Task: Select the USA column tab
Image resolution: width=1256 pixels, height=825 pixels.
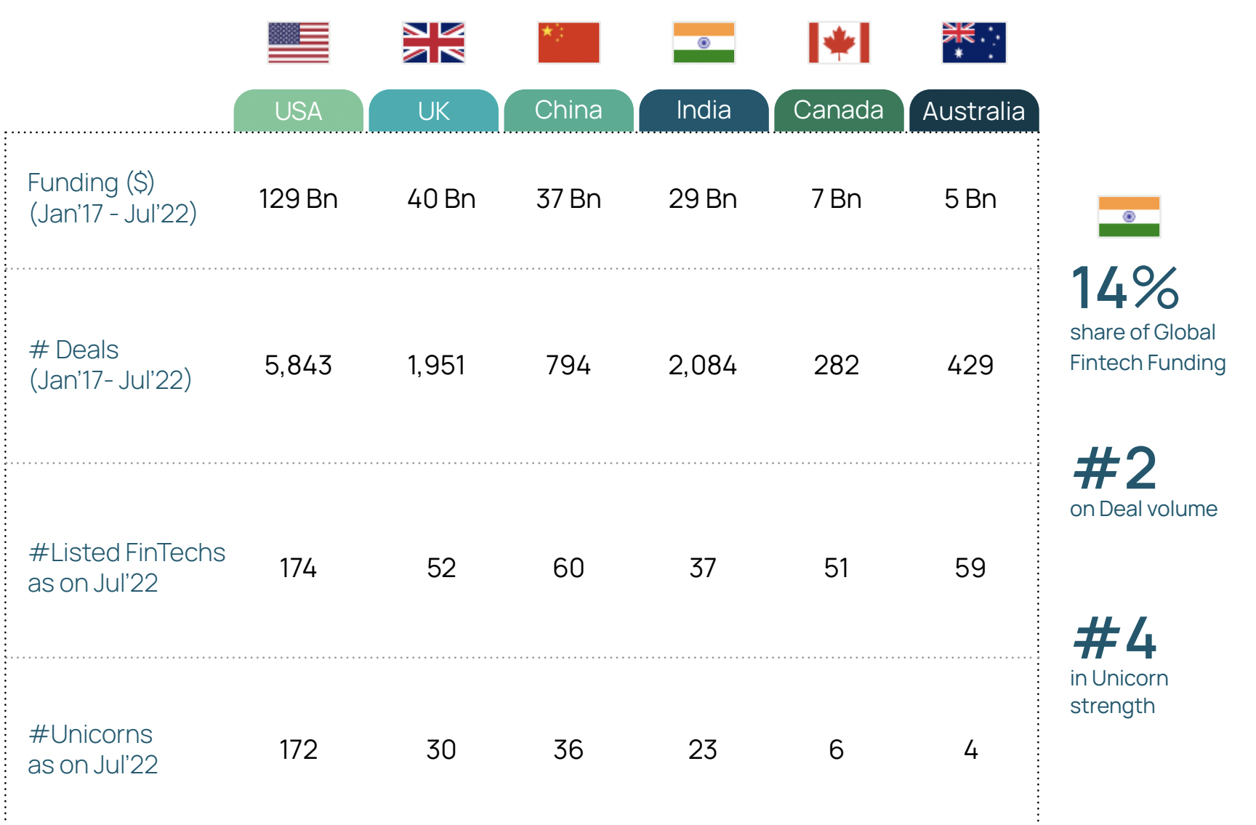Action: click(x=298, y=111)
